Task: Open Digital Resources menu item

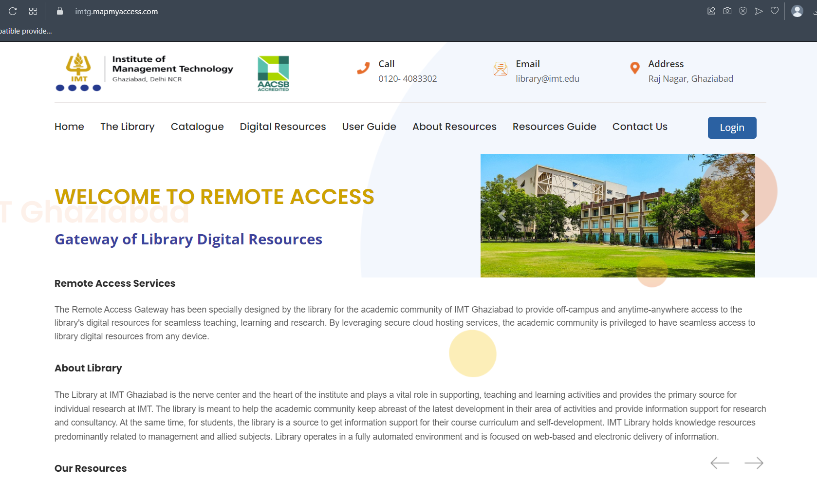Action: tap(283, 127)
